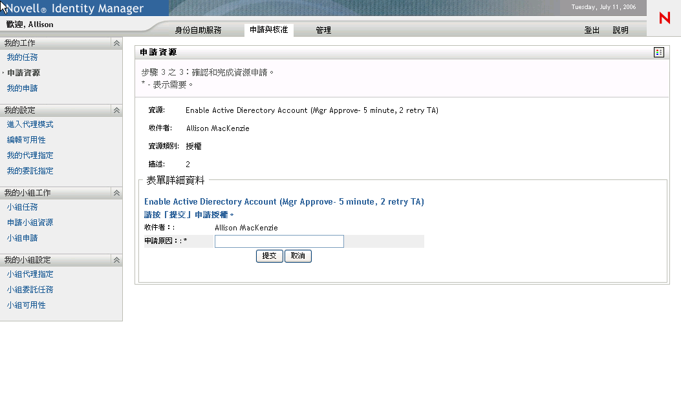This screenshot has width=681, height=404.
Task: Open 申請小組資源 link
Action: click(30, 223)
